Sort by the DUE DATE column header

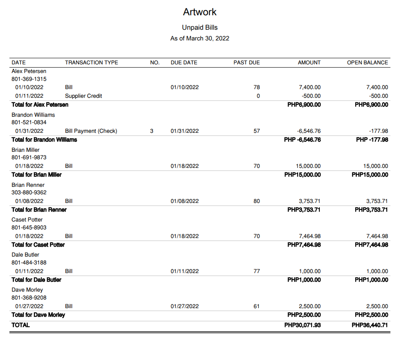click(184, 63)
